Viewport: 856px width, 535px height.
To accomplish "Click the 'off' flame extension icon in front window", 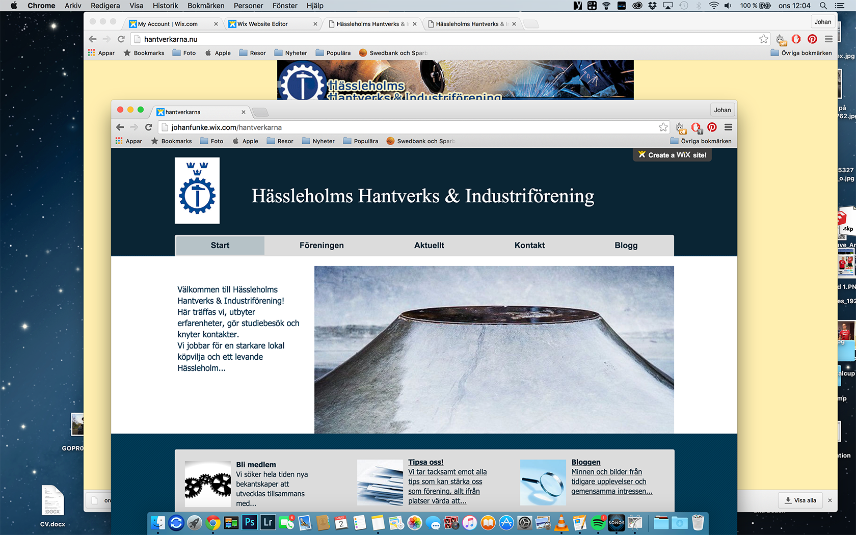I will [681, 128].
